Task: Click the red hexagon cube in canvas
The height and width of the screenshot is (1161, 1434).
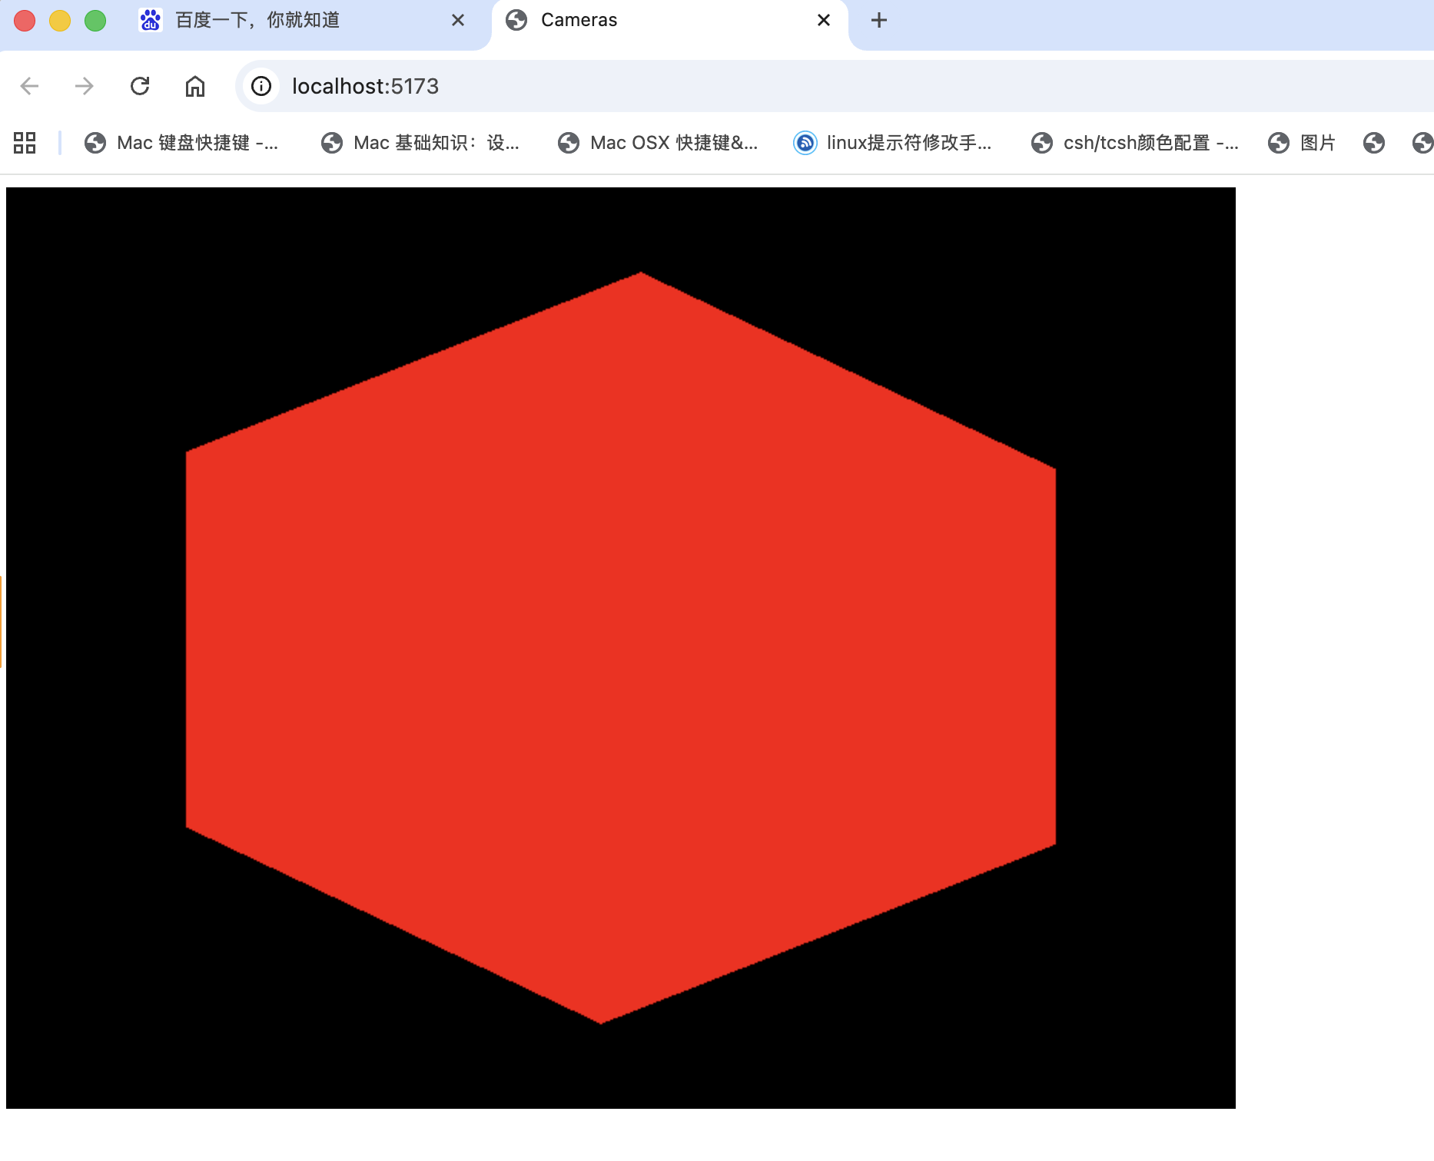Action: 621,647
